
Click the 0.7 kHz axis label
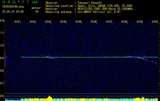pyautogui.click(x=2, y=83)
